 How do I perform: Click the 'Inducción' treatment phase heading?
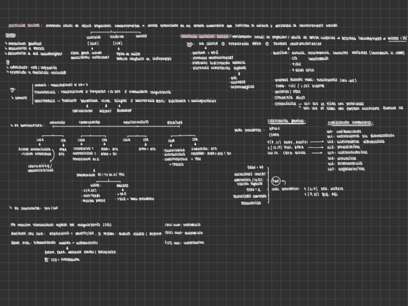[x=57, y=123]
